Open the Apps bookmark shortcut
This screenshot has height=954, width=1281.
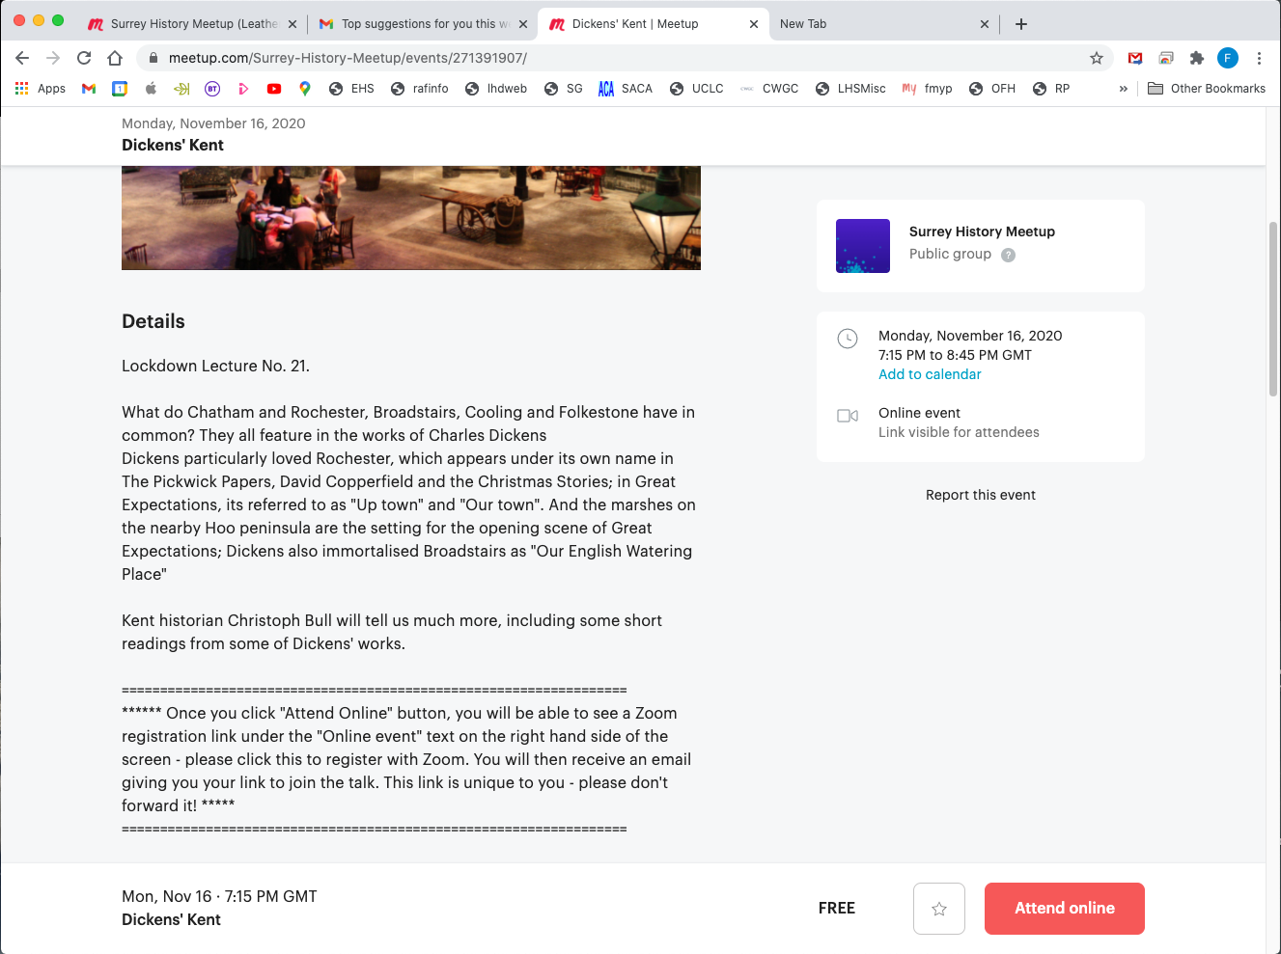pos(41,89)
